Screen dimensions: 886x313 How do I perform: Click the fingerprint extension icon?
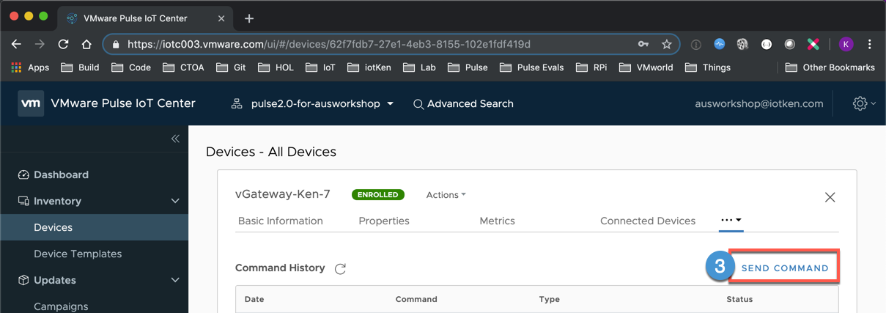(x=742, y=44)
